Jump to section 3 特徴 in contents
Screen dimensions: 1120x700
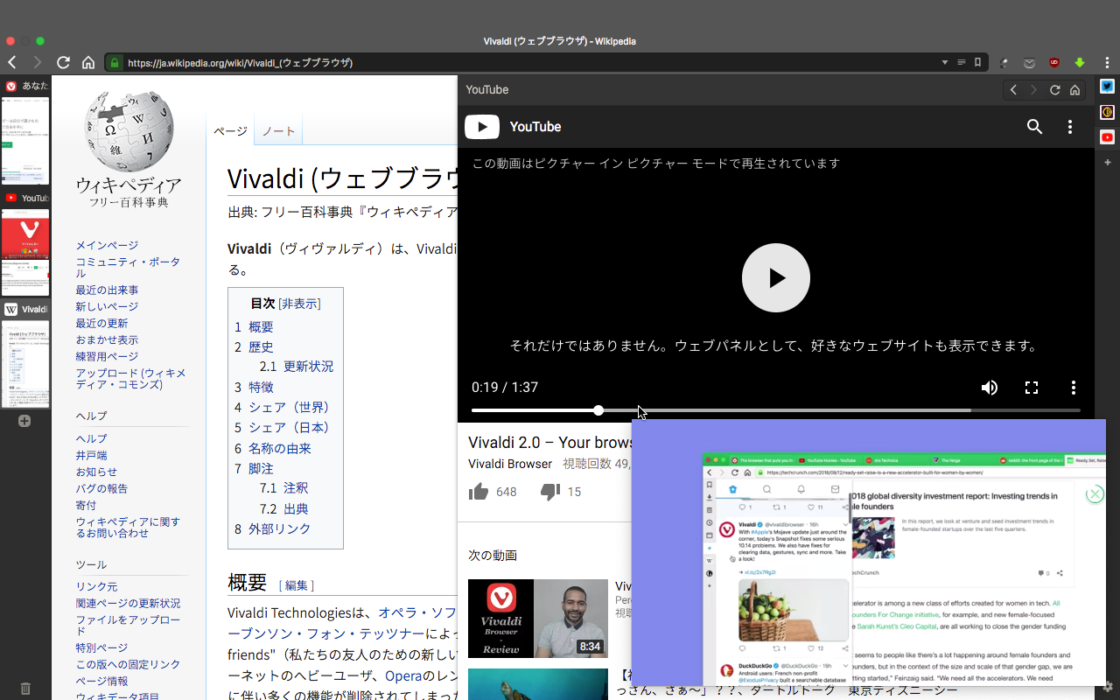click(254, 387)
